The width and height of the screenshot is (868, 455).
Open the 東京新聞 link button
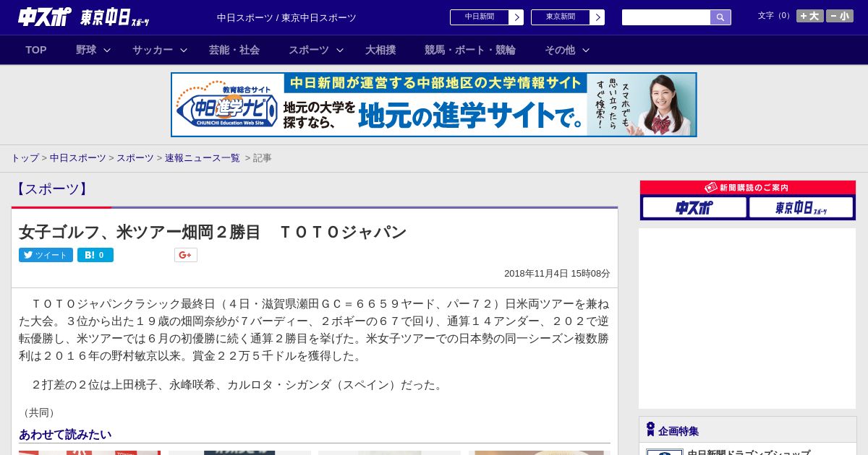coord(561,17)
